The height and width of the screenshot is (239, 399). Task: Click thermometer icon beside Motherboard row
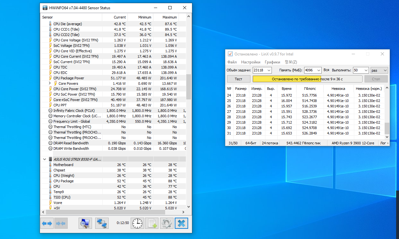tap(50, 165)
